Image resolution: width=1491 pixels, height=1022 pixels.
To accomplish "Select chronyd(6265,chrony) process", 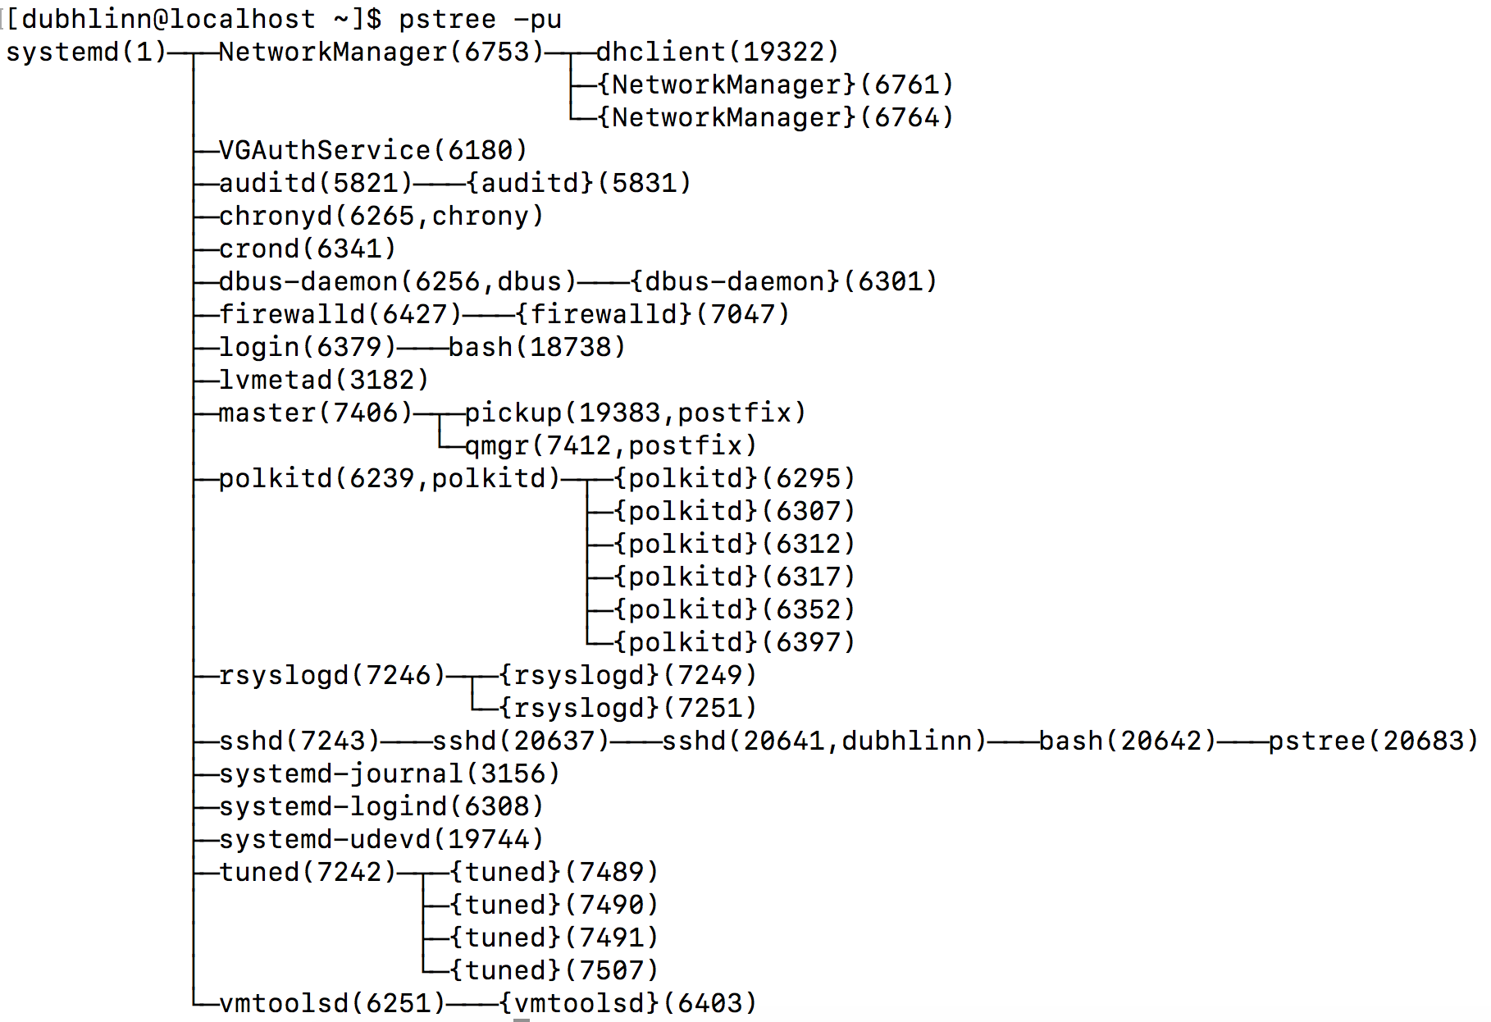I will tap(381, 216).
